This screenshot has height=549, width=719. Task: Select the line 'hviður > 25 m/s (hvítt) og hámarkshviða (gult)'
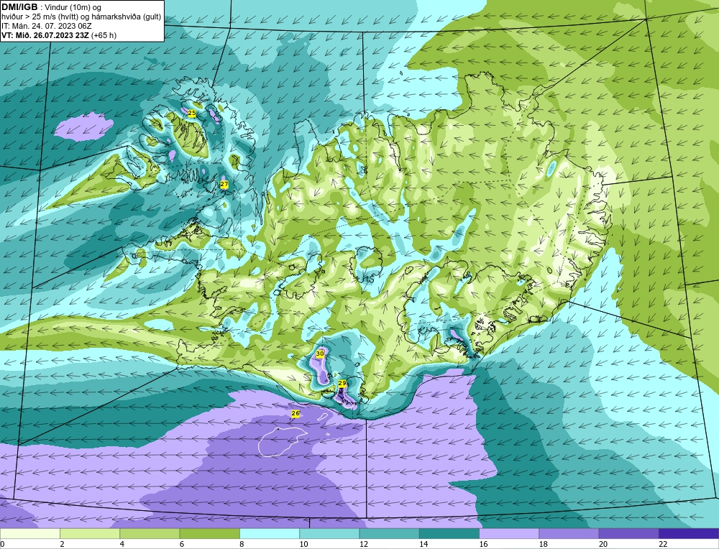click(81, 17)
